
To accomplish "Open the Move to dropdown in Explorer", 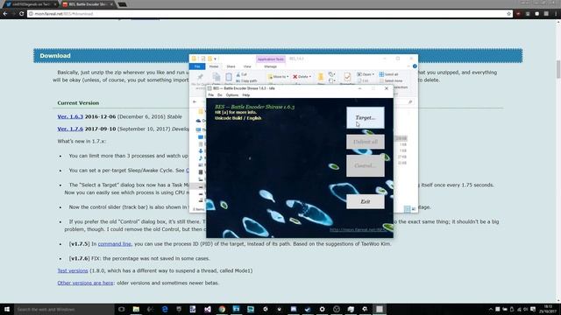I will 279,76.
